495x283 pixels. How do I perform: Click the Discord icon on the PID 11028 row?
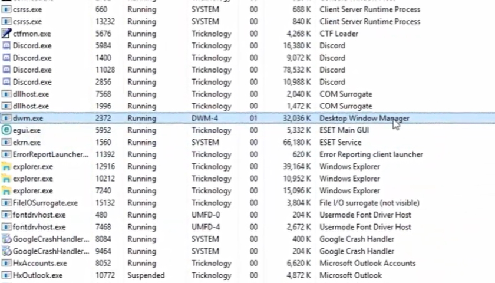[x=6, y=70]
